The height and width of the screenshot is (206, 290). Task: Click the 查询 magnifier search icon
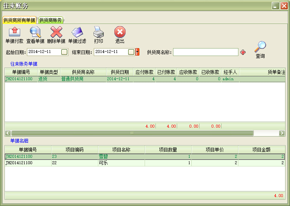(260, 47)
